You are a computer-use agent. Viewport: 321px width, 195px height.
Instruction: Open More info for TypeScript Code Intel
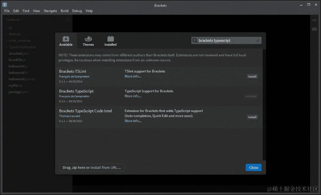[x=133, y=121]
